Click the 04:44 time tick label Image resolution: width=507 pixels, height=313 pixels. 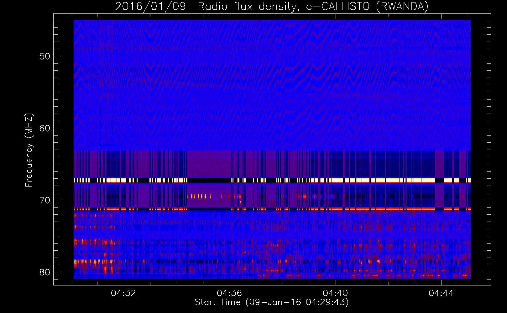coord(442,293)
